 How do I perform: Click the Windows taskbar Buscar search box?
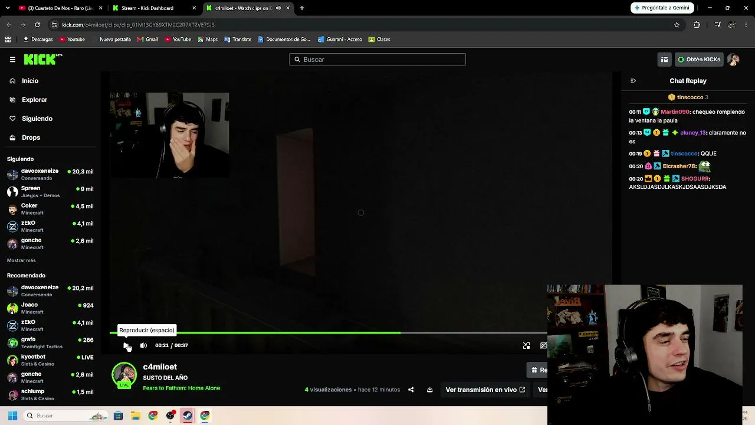(65, 416)
